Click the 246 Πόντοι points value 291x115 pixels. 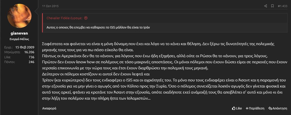[x=31, y=62]
